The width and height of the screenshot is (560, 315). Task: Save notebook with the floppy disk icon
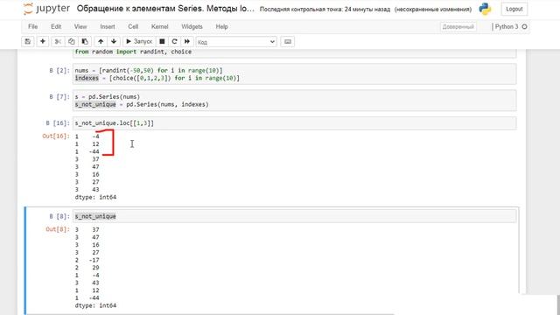[27, 42]
